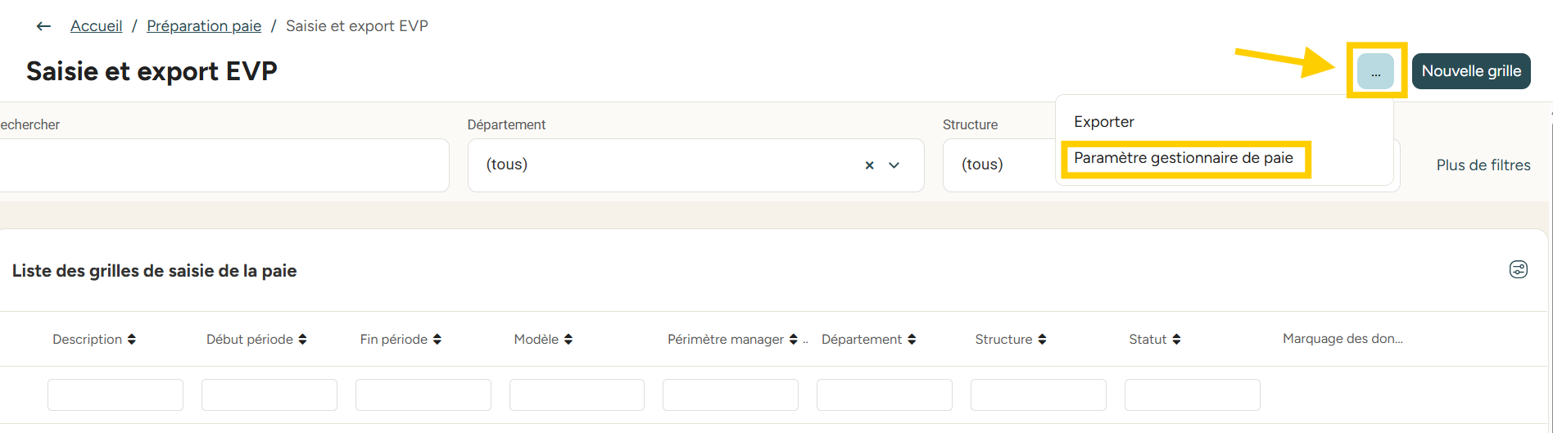Clear the Département filter selection
The height and width of the screenshot is (433, 1553).
pyautogui.click(x=869, y=165)
